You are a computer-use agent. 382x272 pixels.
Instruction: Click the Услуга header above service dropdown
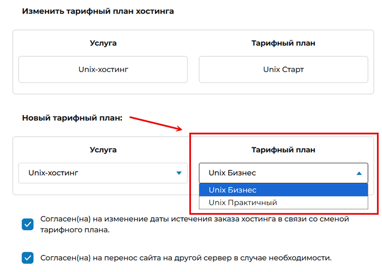[103, 150]
